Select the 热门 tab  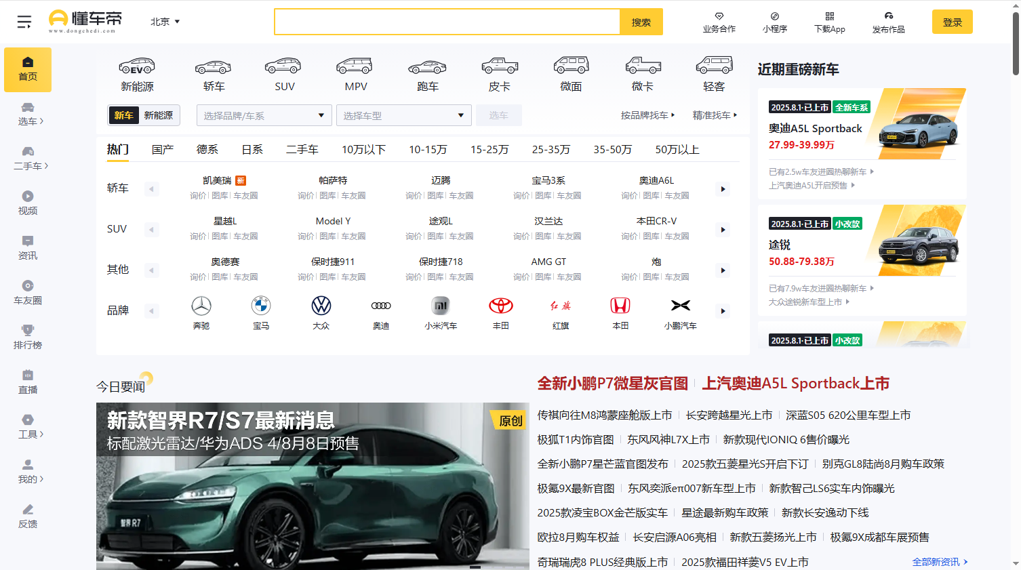pyautogui.click(x=118, y=149)
